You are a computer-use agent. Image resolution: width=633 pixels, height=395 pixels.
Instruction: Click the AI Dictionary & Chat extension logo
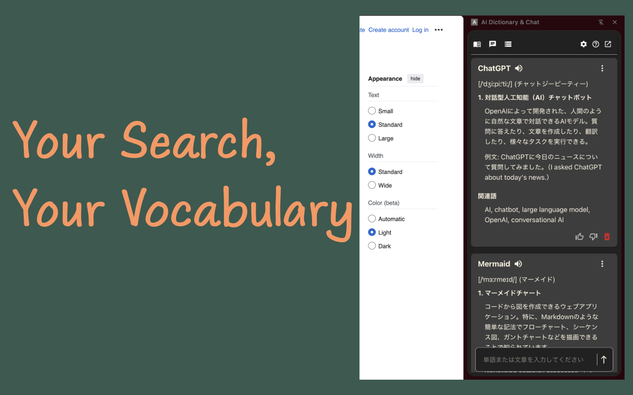click(x=474, y=22)
